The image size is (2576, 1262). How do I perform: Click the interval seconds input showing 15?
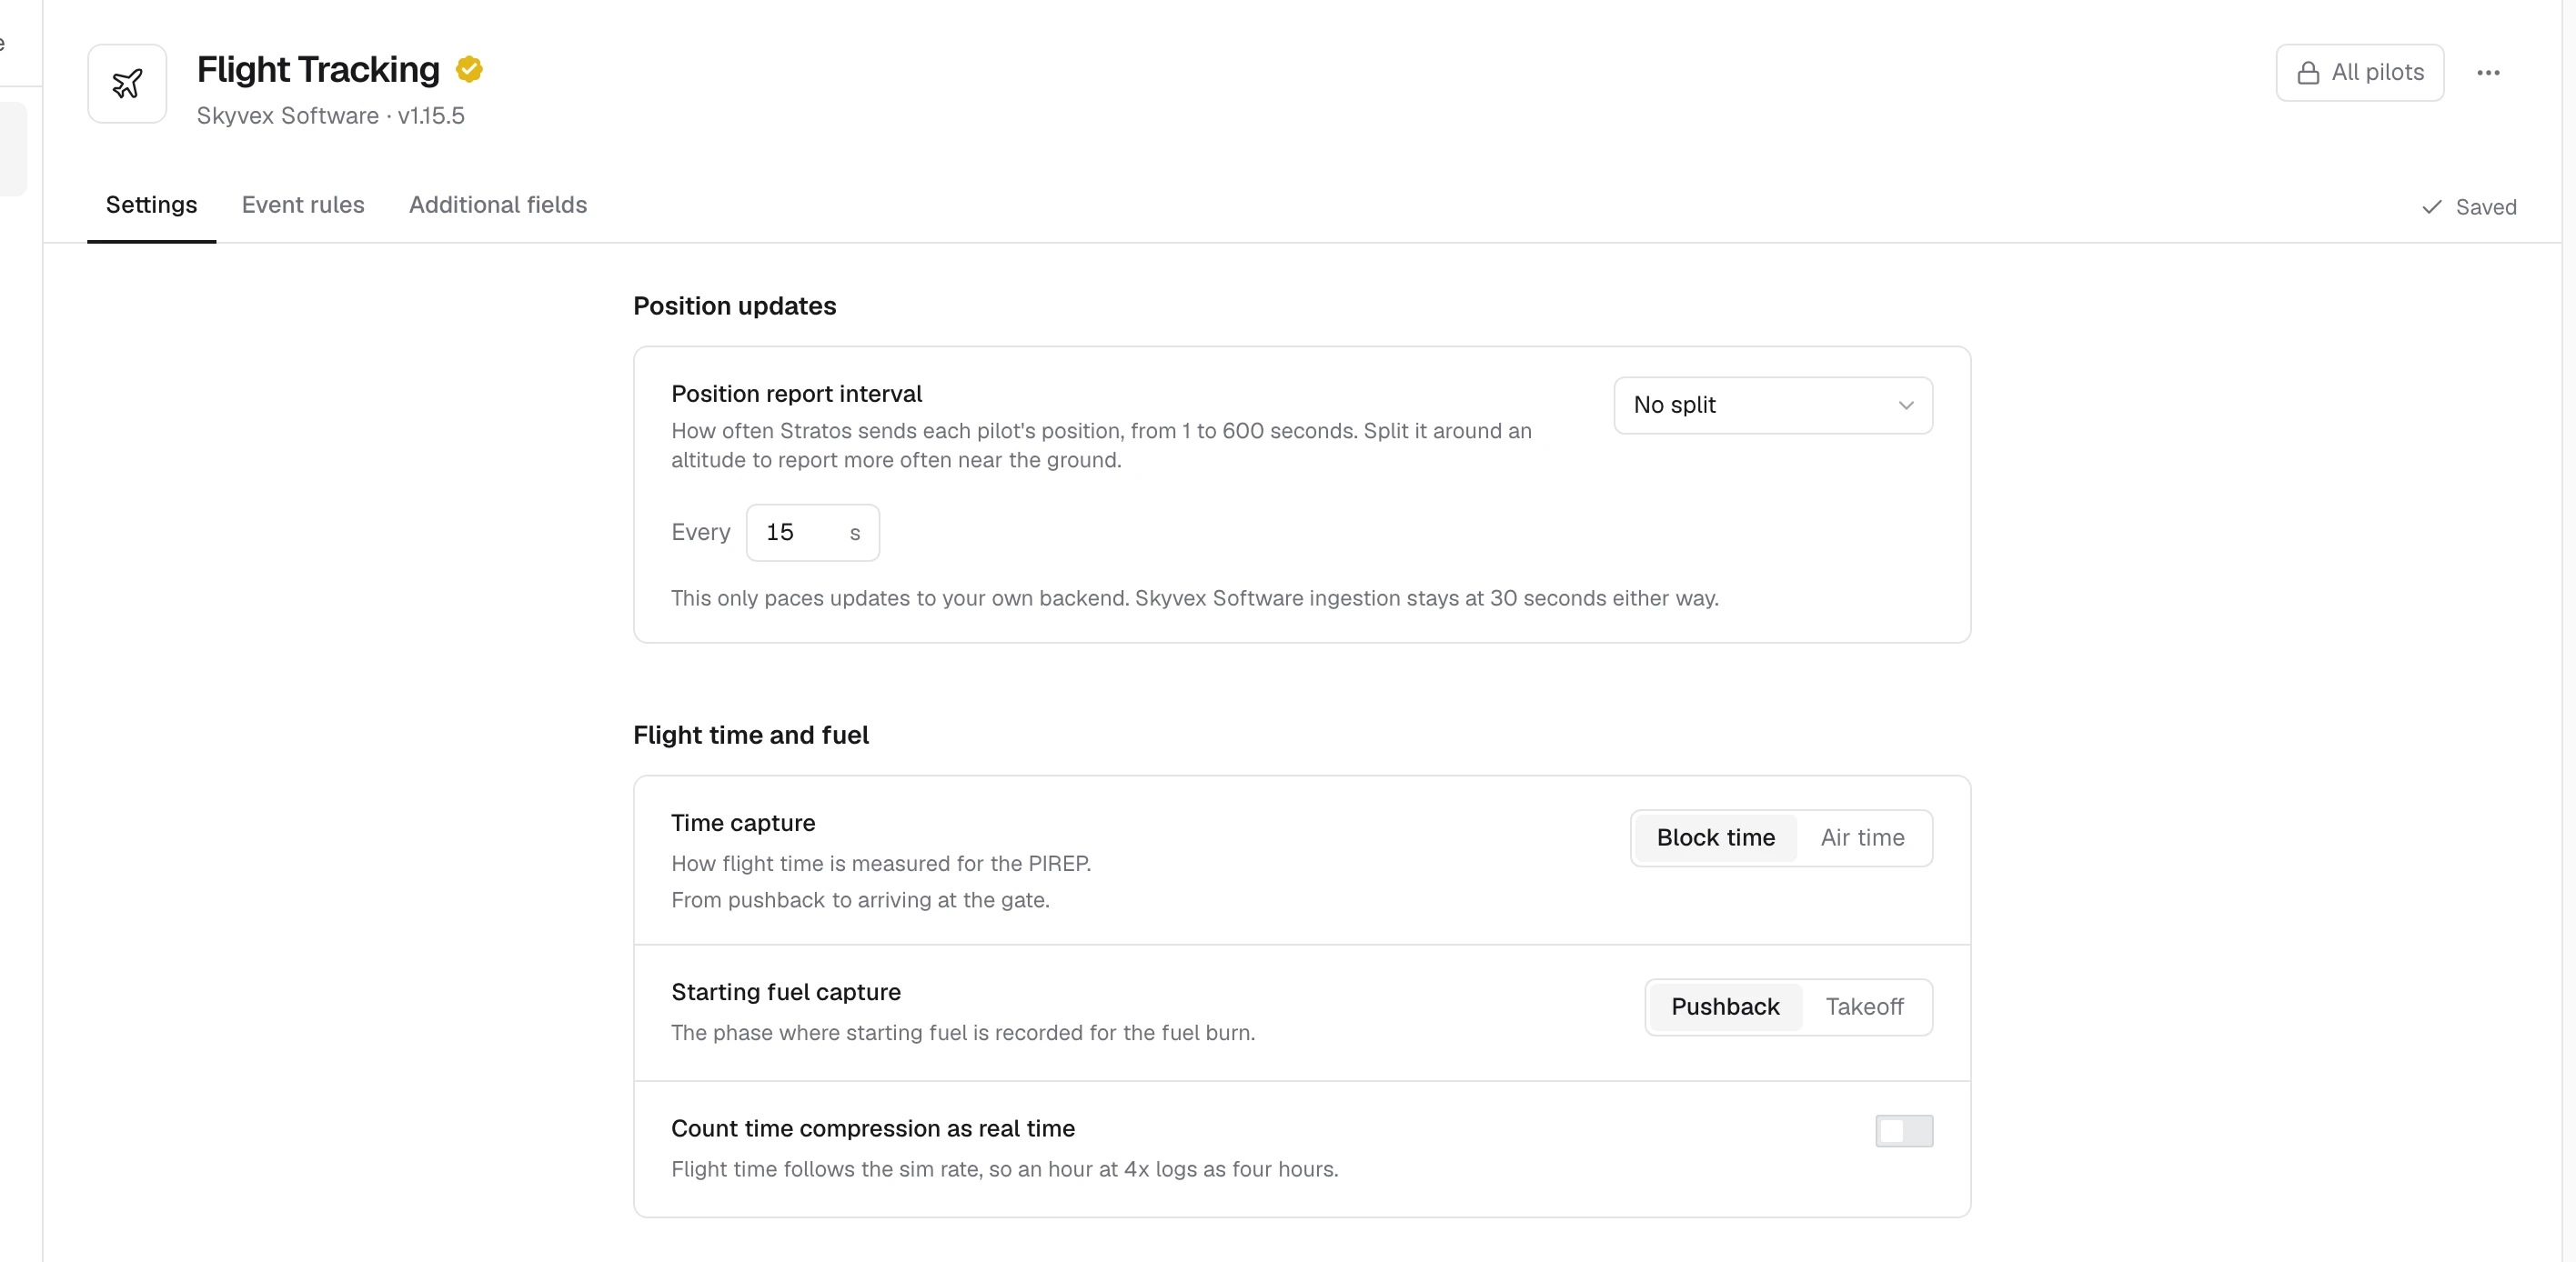click(813, 533)
